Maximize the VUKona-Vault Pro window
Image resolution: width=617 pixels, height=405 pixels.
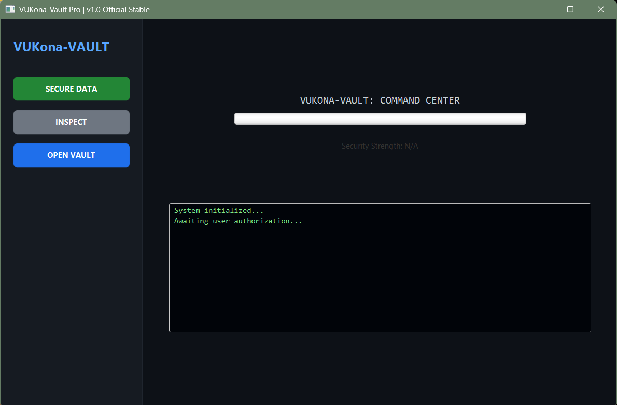[x=570, y=9]
